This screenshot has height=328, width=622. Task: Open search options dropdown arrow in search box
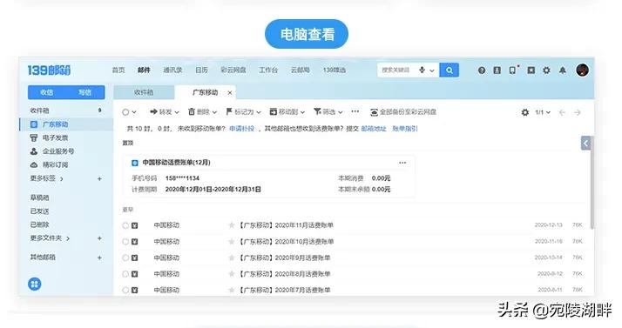432,70
